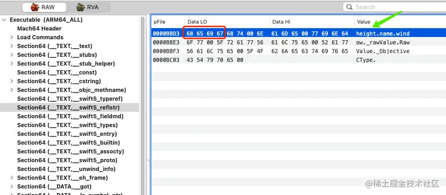Switch to RVA address mode

pyautogui.click(x=88, y=7)
